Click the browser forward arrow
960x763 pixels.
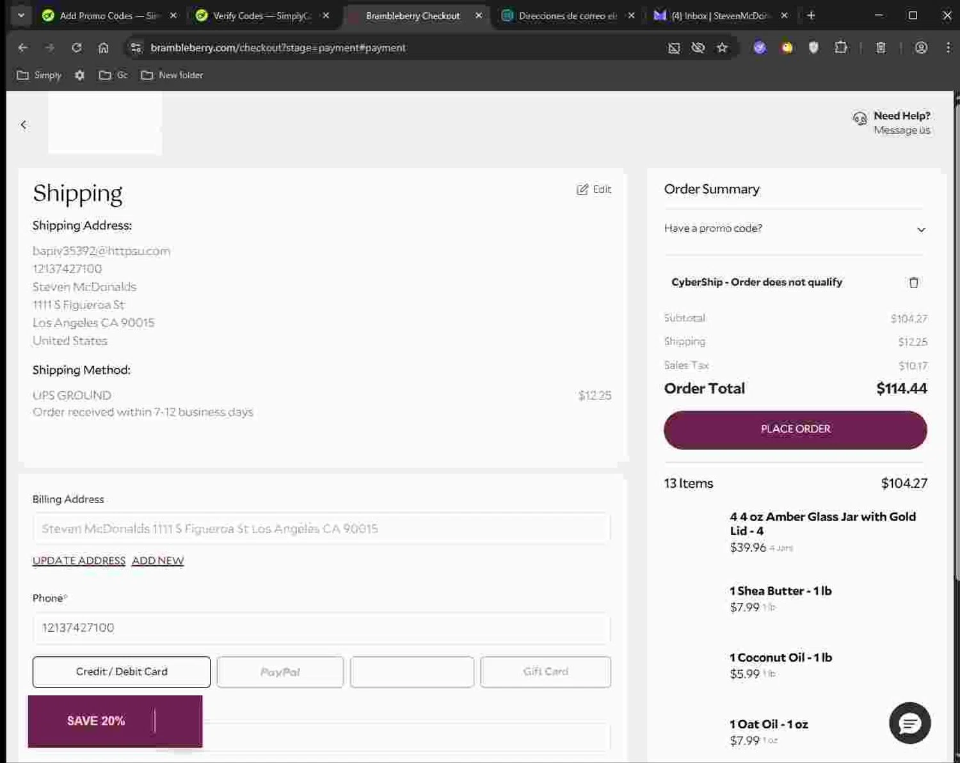tap(50, 47)
